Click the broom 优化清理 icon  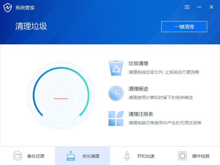(x=71, y=156)
